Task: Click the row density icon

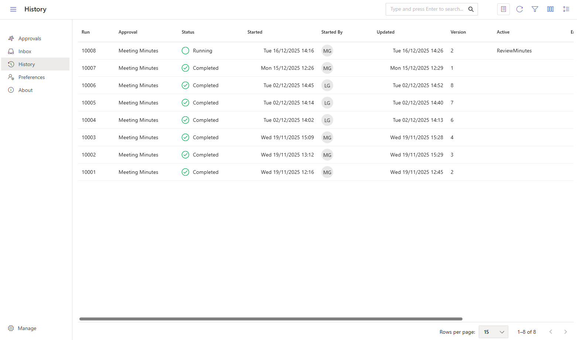Action: click(x=566, y=9)
